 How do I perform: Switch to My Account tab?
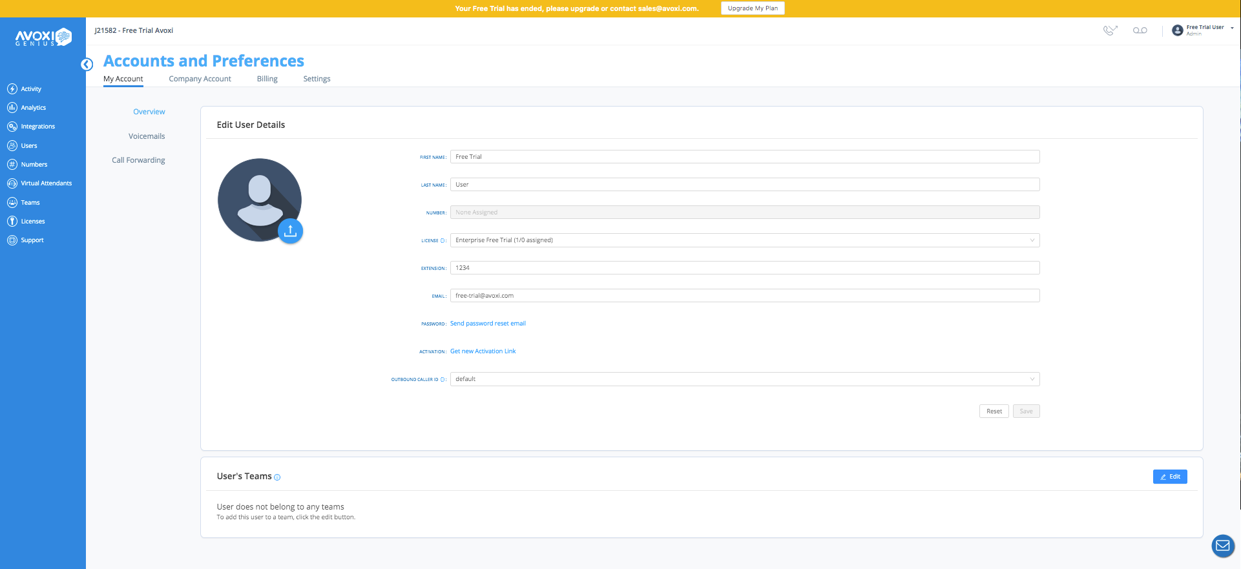pos(123,79)
